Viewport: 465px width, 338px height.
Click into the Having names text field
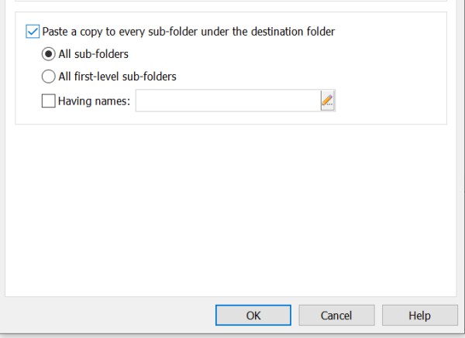coord(228,101)
